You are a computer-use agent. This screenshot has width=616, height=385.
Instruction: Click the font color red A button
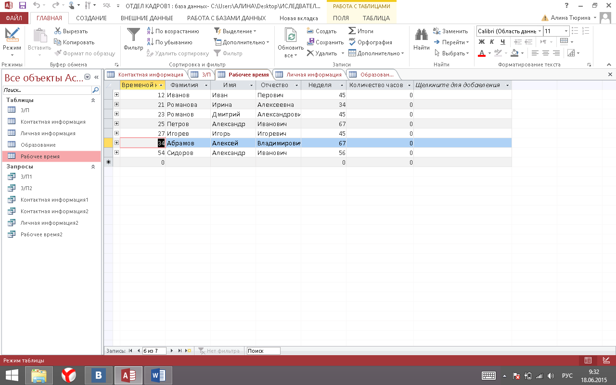click(x=482, y=53)
